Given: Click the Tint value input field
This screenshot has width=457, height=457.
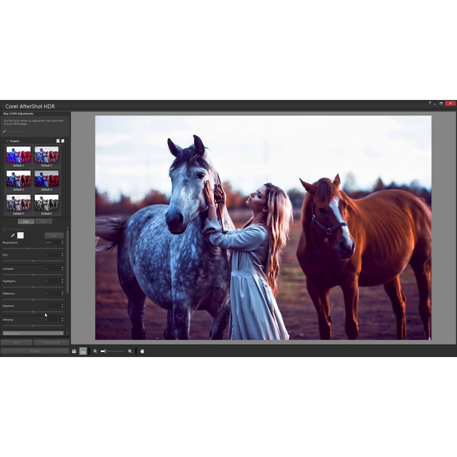Looking at the screenshot, I should pyautogui.click(x=53, y=255).
